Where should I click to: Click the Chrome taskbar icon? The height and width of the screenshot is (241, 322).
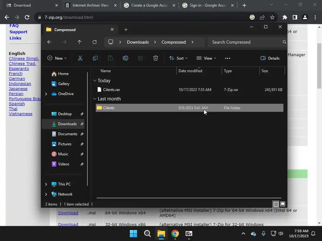pyautogui.click(x=175, y=233)
